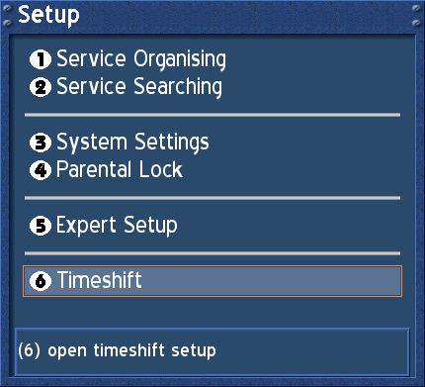425x387 pixels.
Task: Click the number 2 circle icon
Action: (41, 87)
